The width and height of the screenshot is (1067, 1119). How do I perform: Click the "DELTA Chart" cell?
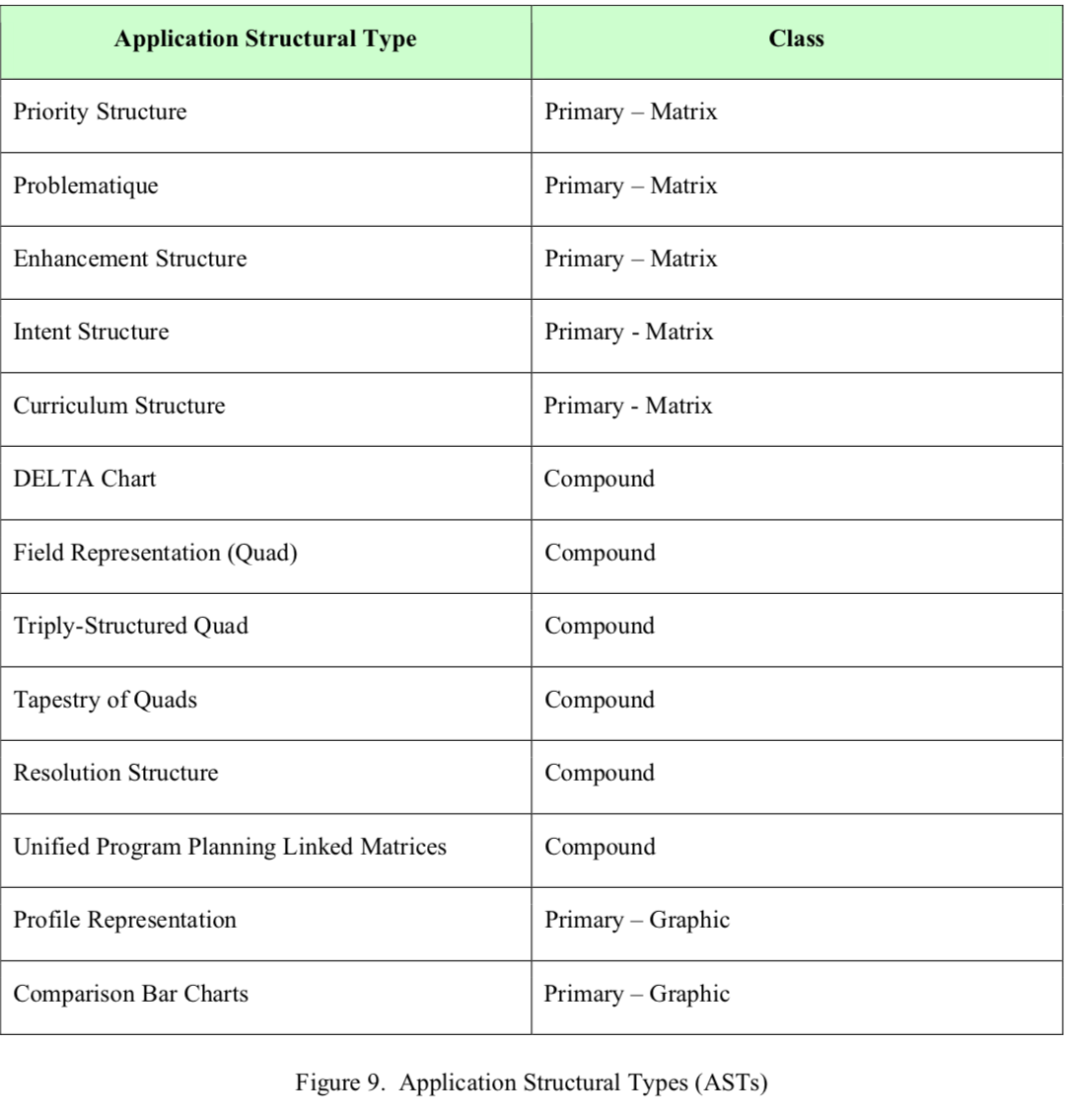tap(85, 480)
